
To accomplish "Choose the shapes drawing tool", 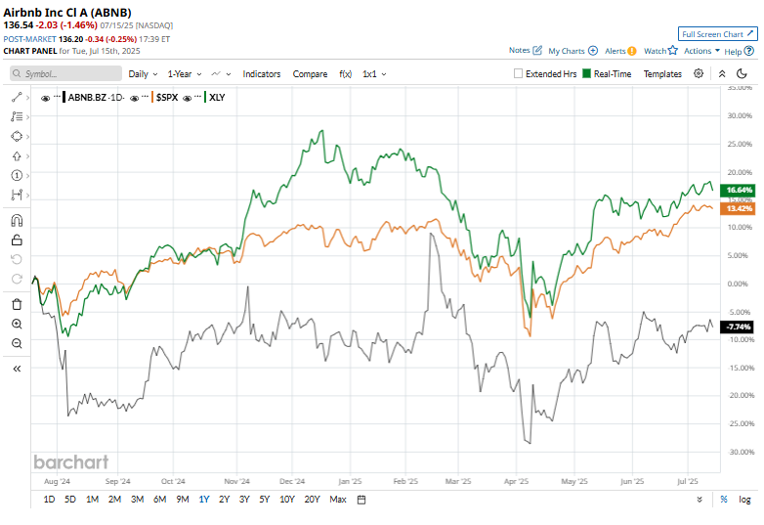I will (x=17, y=136).
